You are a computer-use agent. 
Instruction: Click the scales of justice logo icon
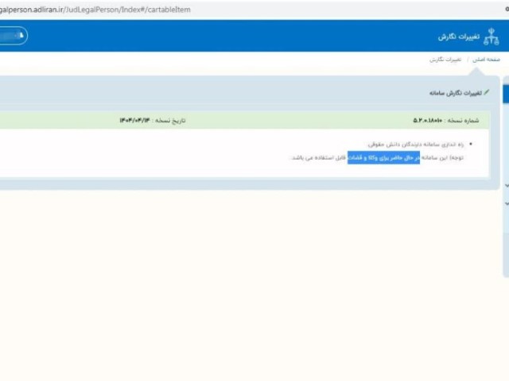point(492,37)
